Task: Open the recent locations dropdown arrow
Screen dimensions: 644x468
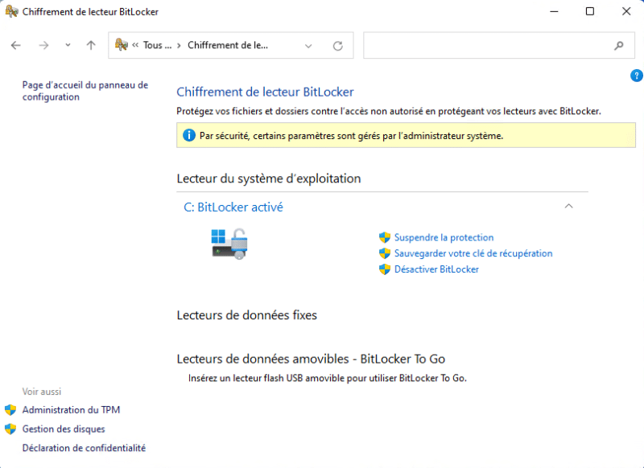Action: point(68,46)
